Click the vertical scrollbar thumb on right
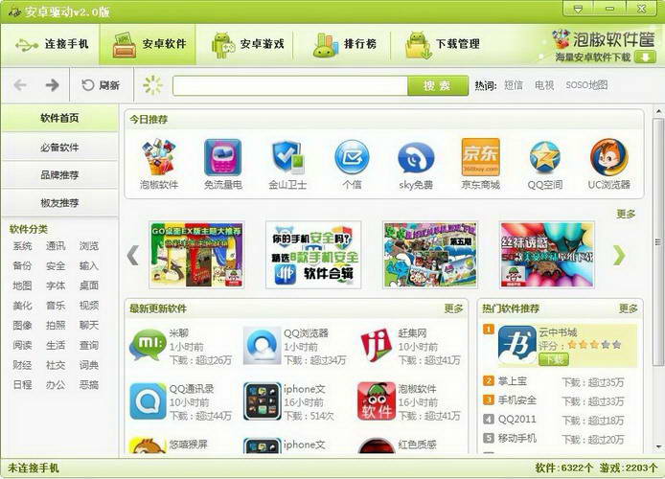Screen dimensions: 665x479 [x=658, y=242]
